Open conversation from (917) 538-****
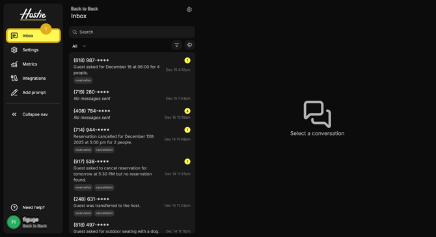 132,174
